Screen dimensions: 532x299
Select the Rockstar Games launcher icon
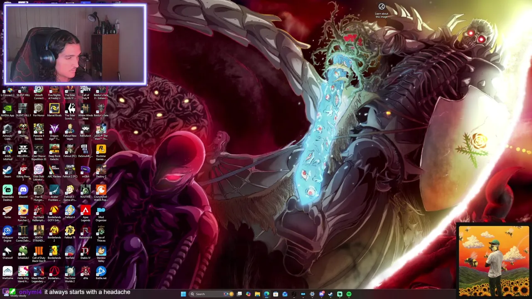[101, 152]
